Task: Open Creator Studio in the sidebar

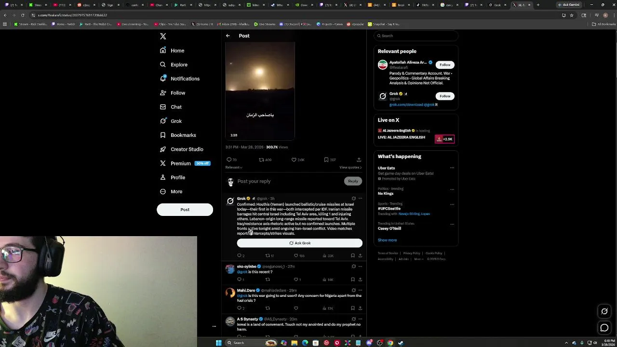Action: coord(181,149)
